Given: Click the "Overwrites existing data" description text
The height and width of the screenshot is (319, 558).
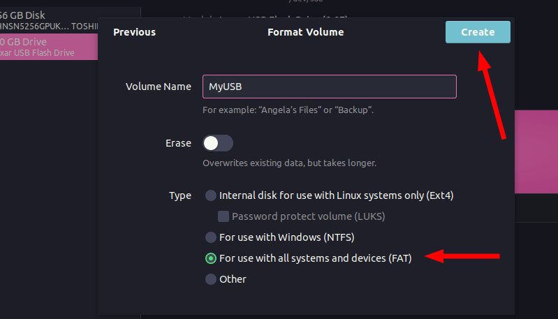Looking at the screenshot, I should [x=289, y=163].
